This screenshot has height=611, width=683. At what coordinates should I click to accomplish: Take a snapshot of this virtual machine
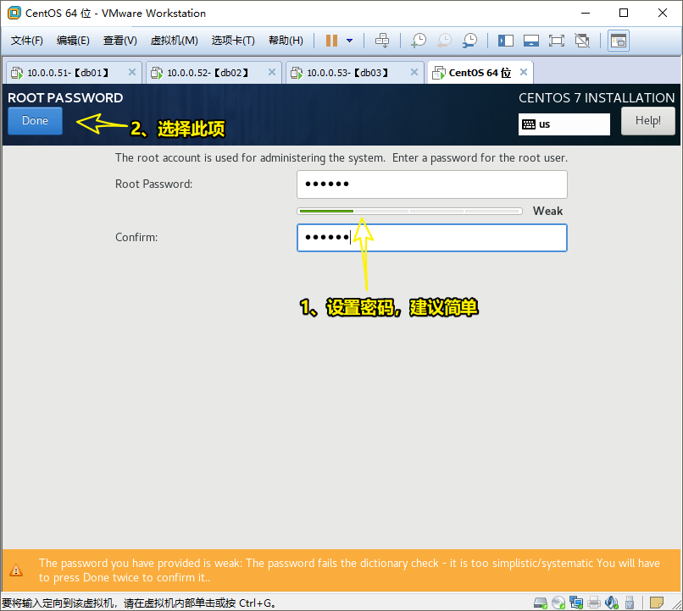click(419, 41)
